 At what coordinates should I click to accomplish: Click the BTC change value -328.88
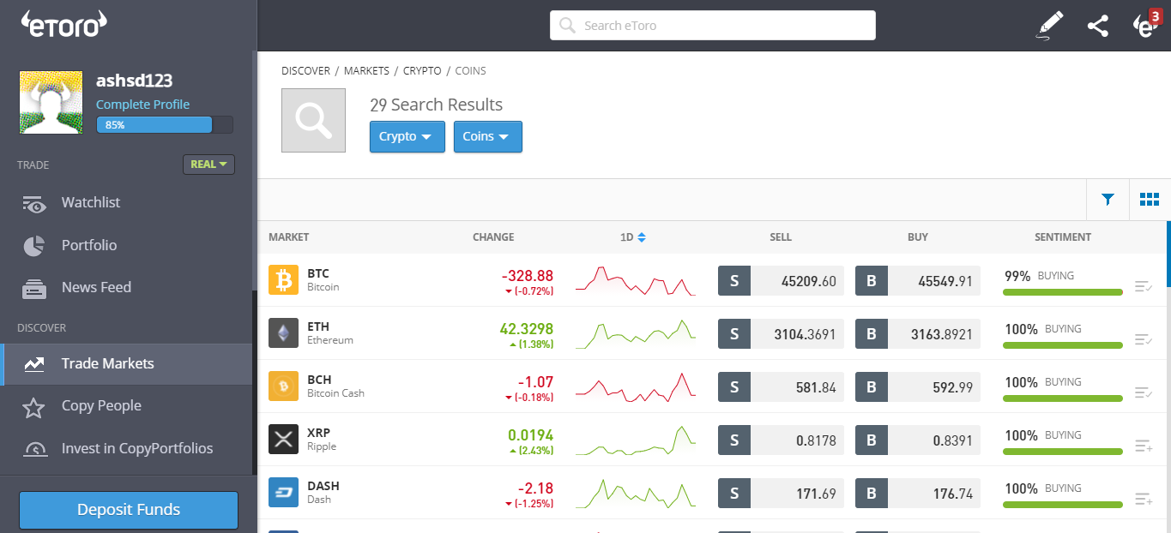(x=528, y=276)
